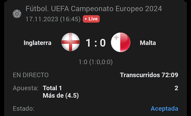Viewport: 191px width, 116px height.
Task: Click the 1 : 0 main score
Action: tap(95, 43)
